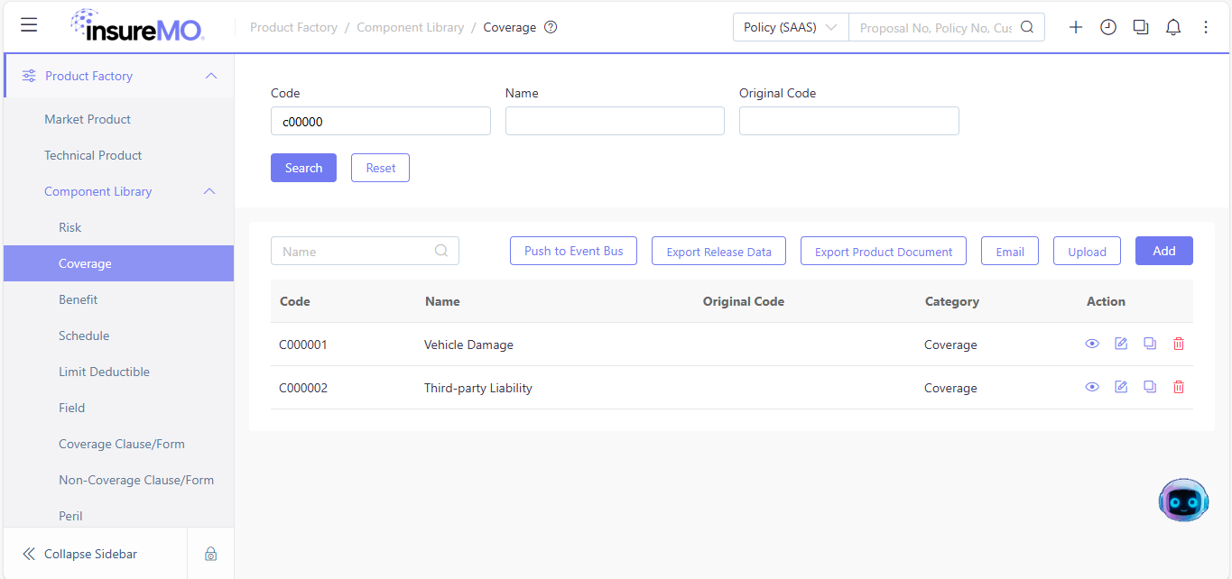Delete the Vehicle Damage coverage

[1179, 344]
